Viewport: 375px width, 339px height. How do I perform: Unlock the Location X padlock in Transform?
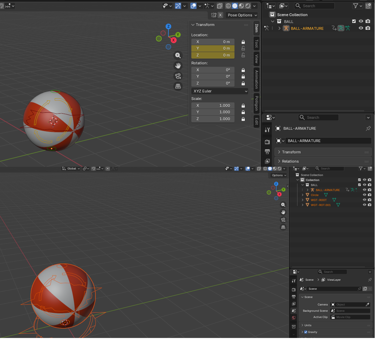[x=243, y=42]
